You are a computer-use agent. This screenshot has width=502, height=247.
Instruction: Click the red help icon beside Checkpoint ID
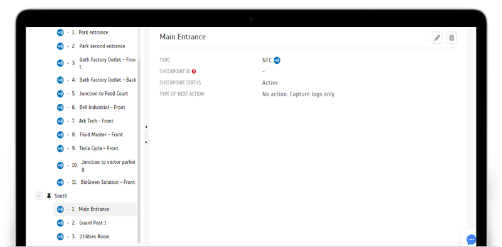click(194, 71)
